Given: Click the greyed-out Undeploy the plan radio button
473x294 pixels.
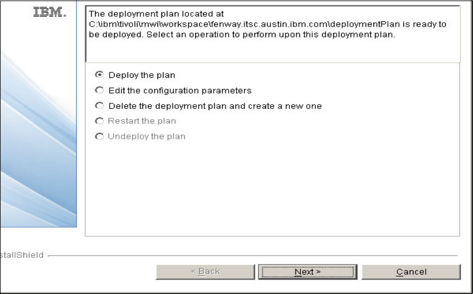Looking at the screenshot, I should click(x=100, y=136).
